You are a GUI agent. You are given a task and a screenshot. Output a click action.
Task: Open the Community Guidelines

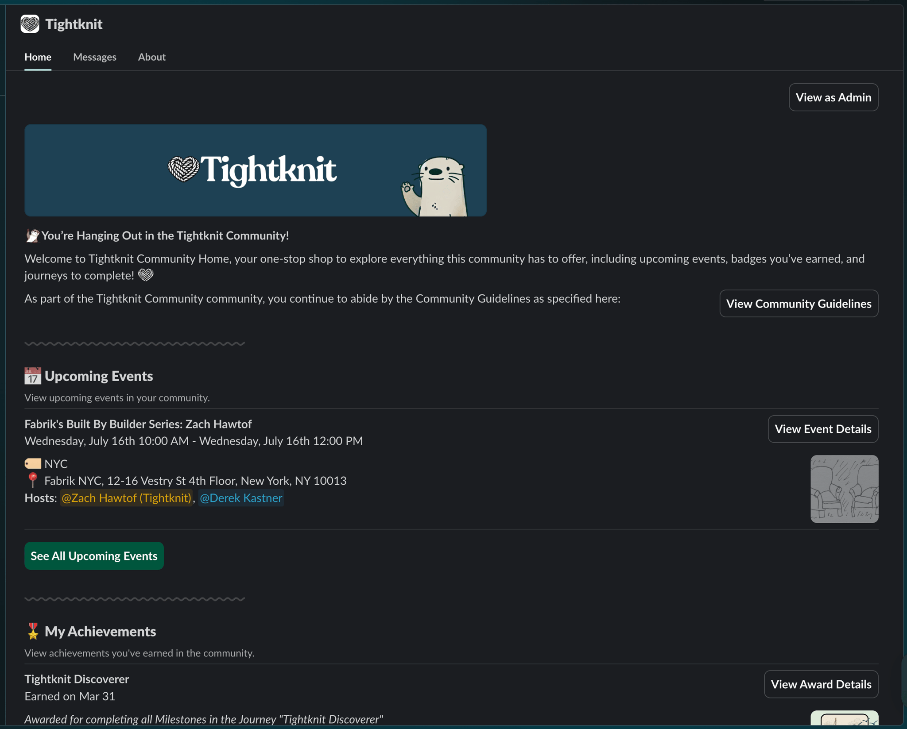point(798,304)
